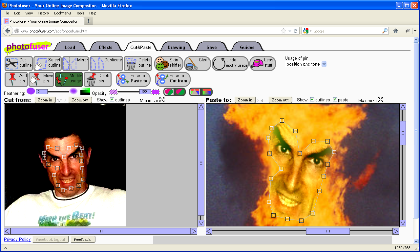Click the right pink-green blend mode icon
420x252 pixels.
tap(180, 92)
